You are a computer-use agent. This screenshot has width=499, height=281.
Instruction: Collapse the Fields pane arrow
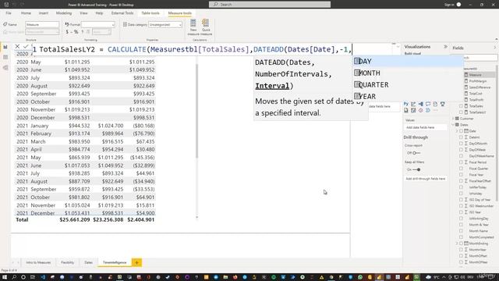coord(495,48)
